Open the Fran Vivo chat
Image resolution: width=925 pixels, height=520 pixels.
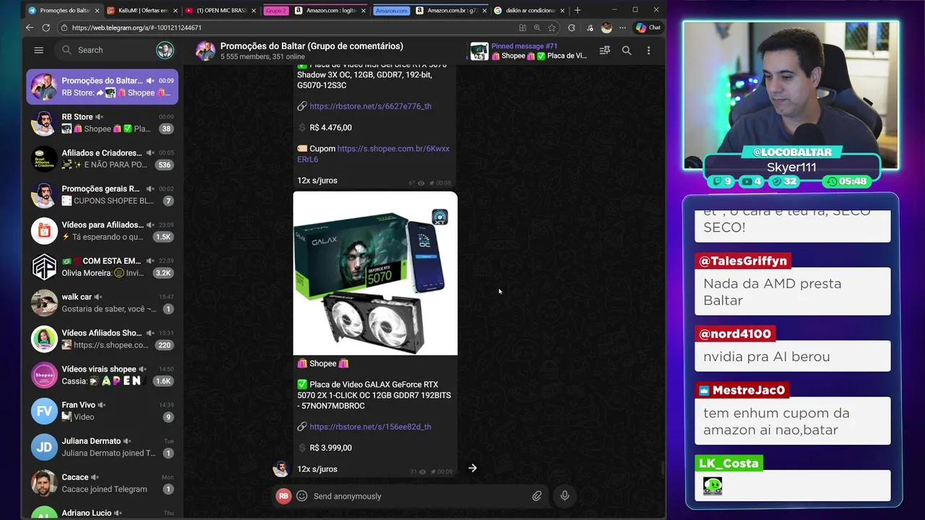tap(102, 411)
